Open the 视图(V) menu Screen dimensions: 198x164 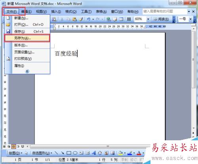pyautogui.click(x=42, y=11)
